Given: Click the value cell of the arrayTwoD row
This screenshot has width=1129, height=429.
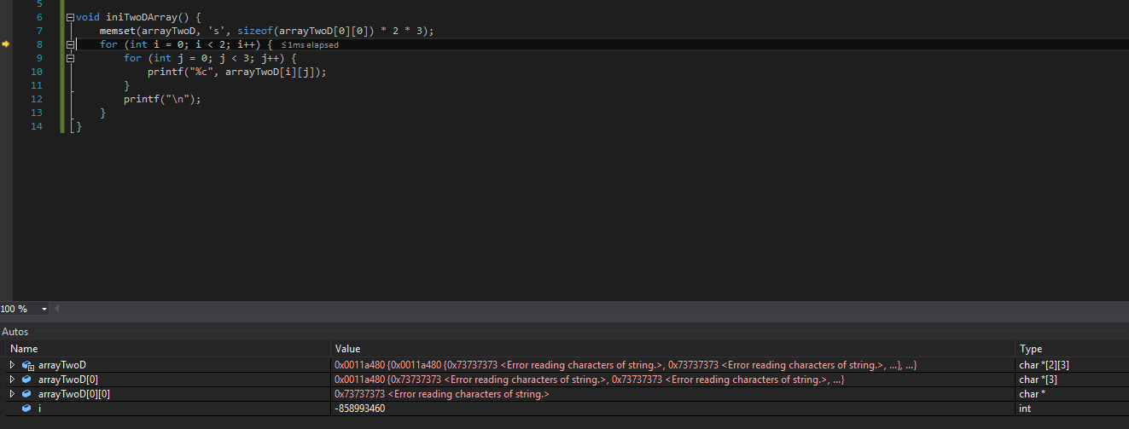Looking at the screenshot, I should (x=672, y=365).
